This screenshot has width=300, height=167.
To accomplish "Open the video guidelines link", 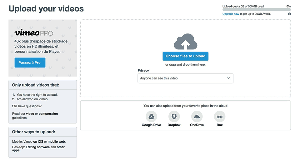I will click(30, 114).
